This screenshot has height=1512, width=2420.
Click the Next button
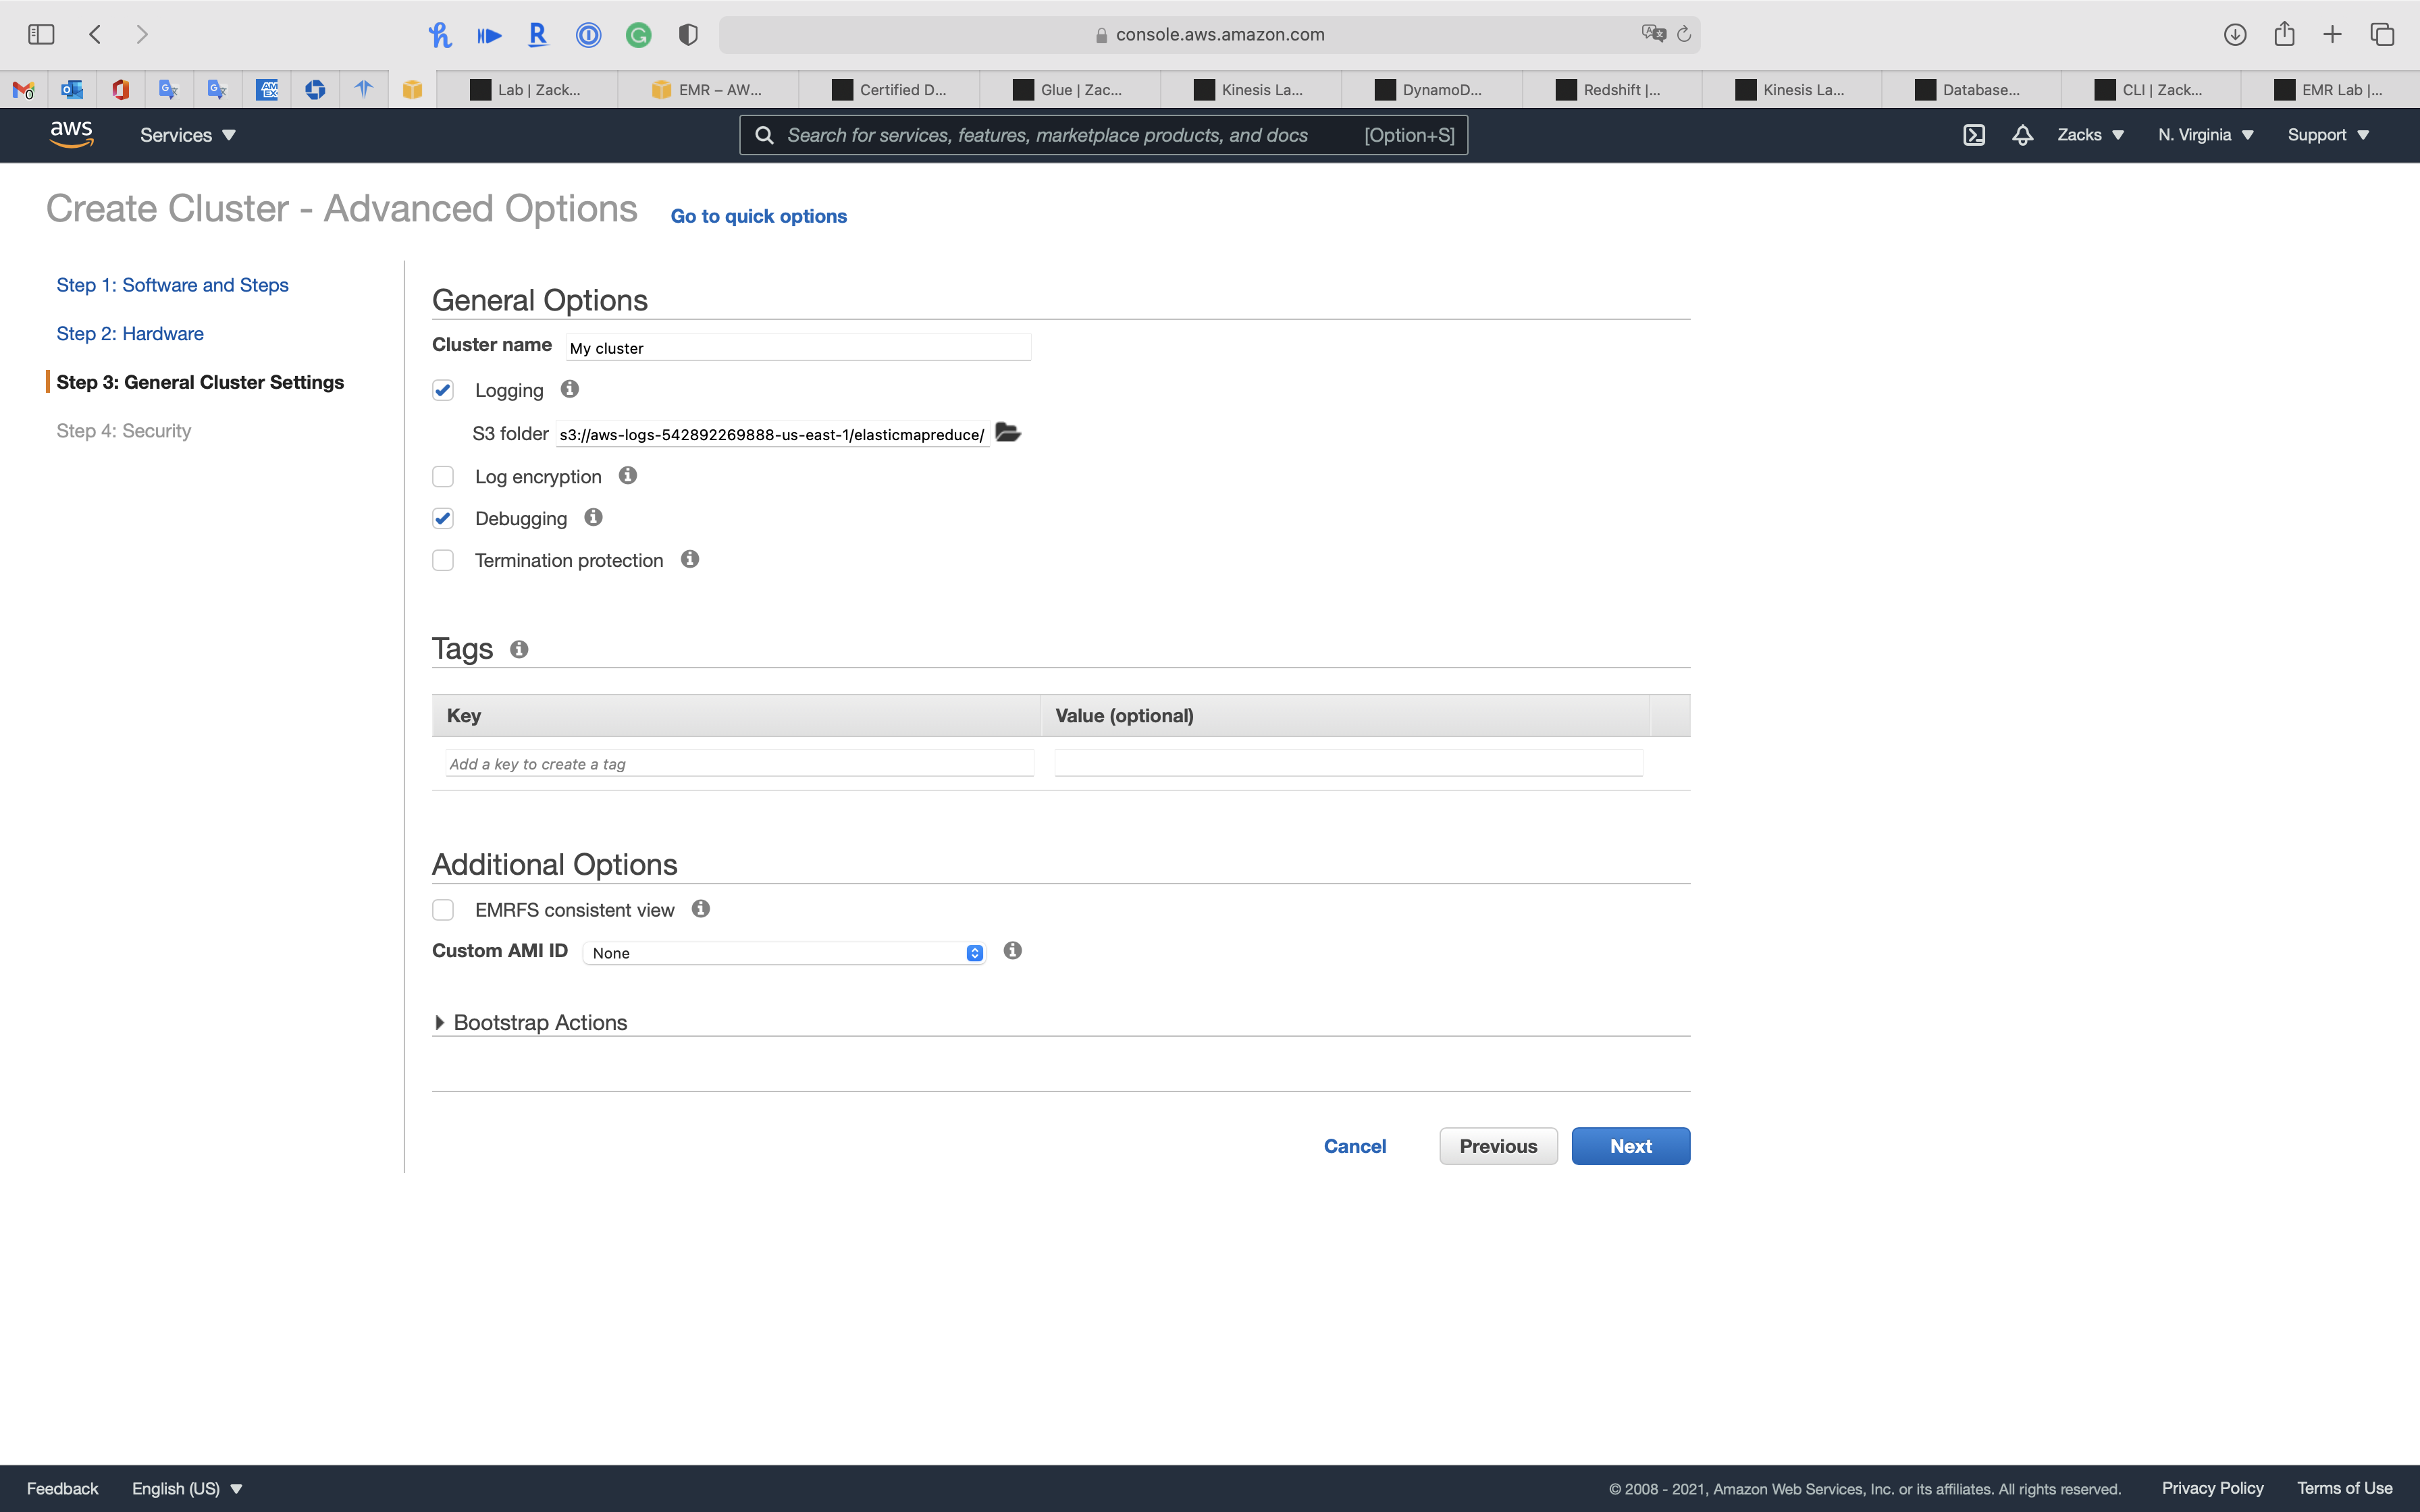coord(1630,1146)
